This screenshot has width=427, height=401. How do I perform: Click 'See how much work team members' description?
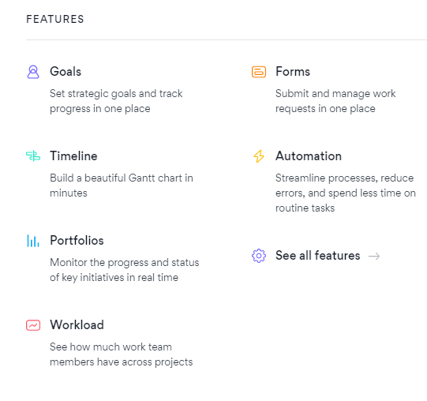(x=122, y=354)
